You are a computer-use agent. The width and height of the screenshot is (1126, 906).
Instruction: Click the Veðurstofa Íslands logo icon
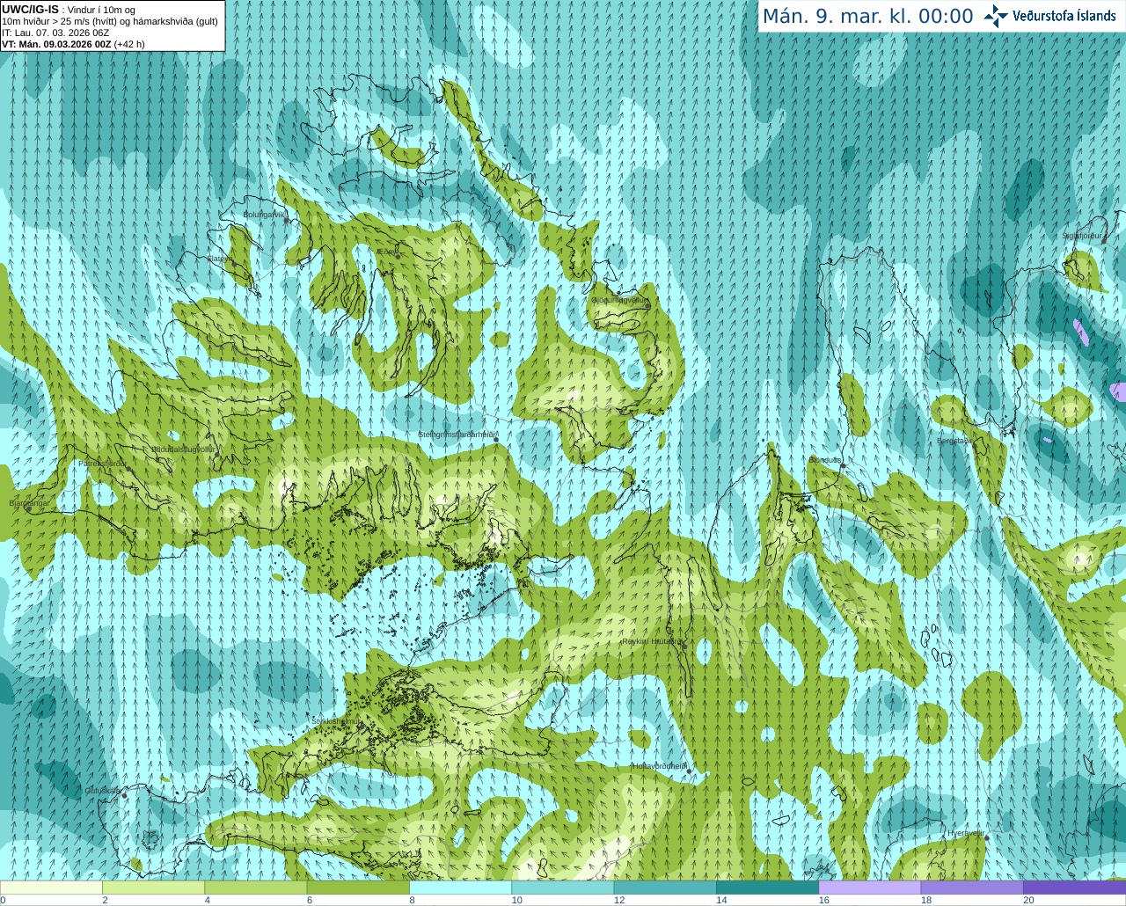tap(996, 16)
